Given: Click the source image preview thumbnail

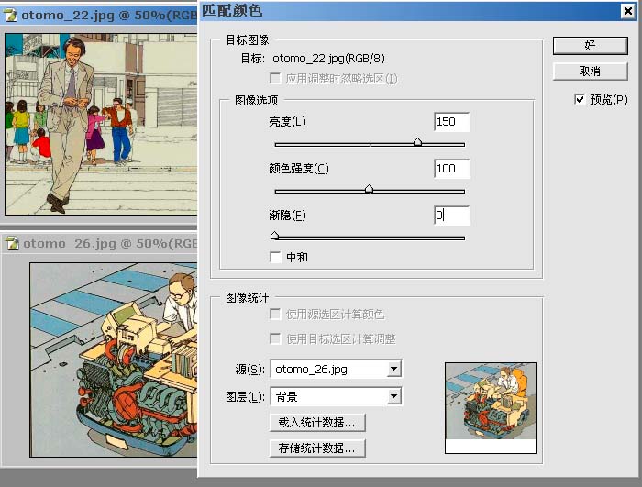Looking at the screenshot, I should (x=491, y=407).
